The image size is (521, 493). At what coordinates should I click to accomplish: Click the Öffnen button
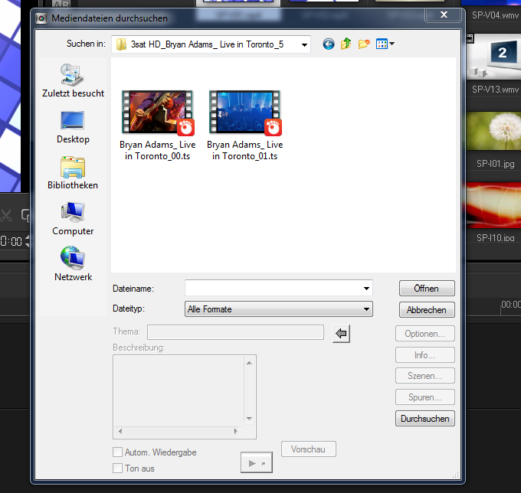[427, 288]
